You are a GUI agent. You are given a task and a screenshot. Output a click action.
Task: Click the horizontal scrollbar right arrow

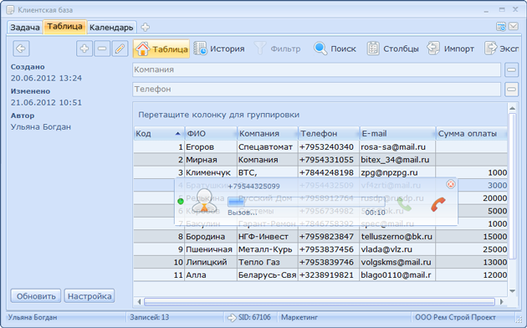pos(501,302)
